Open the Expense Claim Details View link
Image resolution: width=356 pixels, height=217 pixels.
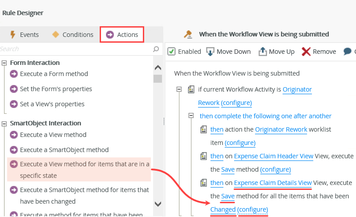click(x=273, y=183)
